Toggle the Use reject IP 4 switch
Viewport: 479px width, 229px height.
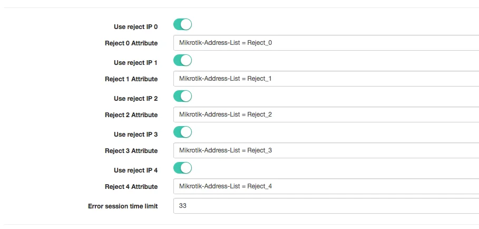[182, 168]
